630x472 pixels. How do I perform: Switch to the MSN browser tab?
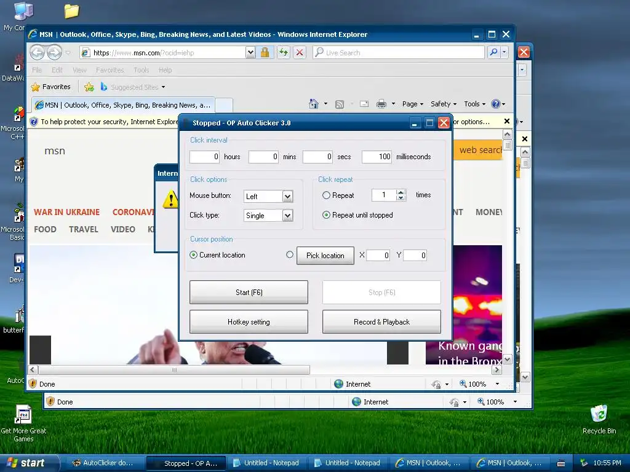pyautogui.click(x=123, y=105)
